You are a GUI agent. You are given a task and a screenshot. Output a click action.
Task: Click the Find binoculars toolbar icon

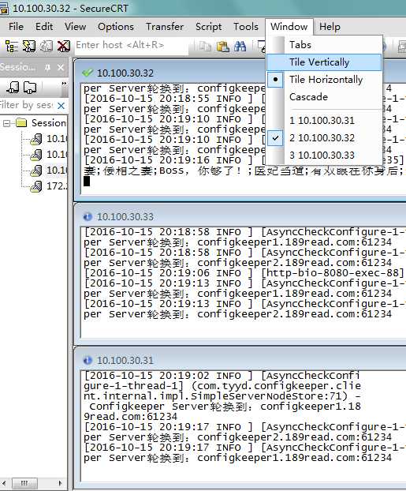(x=240, y=47)
